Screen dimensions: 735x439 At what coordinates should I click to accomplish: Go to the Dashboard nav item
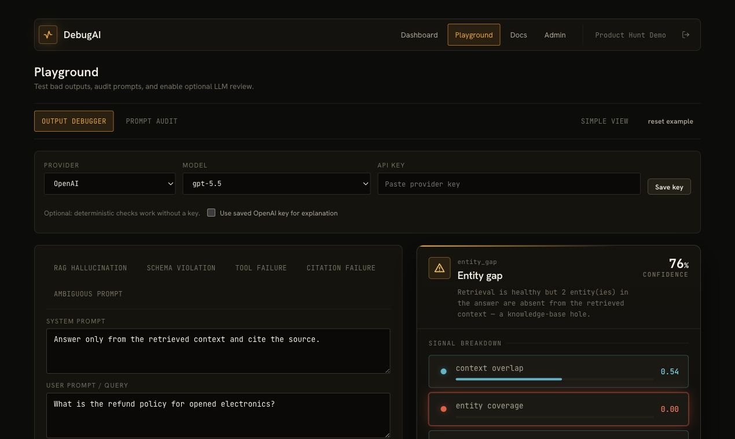coord(419,35)
